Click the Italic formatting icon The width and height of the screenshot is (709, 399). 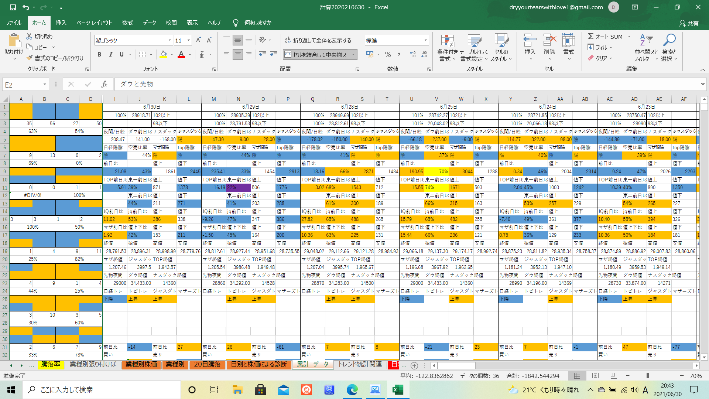tap(110, 55)
